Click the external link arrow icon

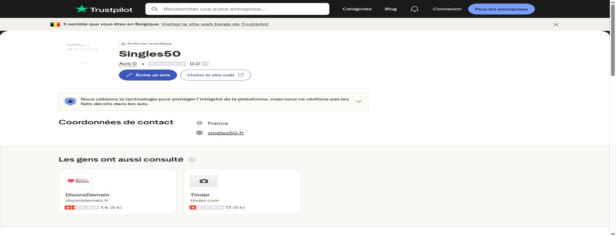[241, 75]
